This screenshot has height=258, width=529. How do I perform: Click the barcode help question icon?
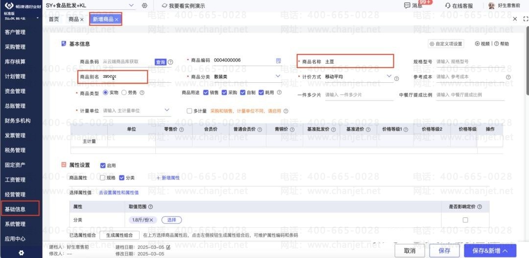(170, 62)
